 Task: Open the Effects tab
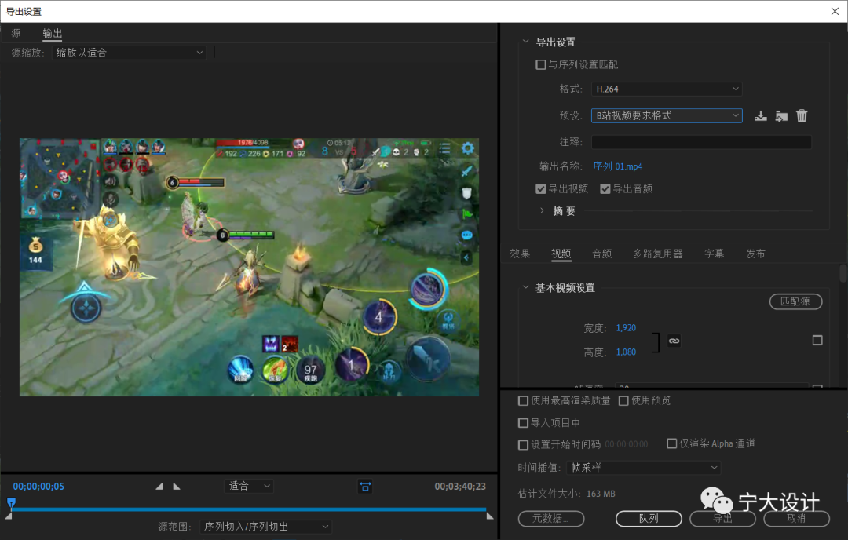(x=520, y=254)
